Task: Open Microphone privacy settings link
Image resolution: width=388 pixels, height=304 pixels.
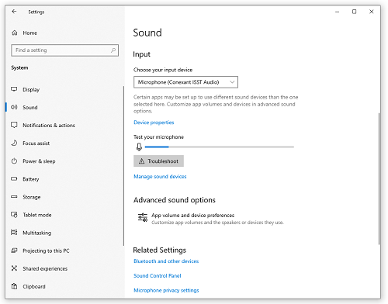Action: point(166,290)
